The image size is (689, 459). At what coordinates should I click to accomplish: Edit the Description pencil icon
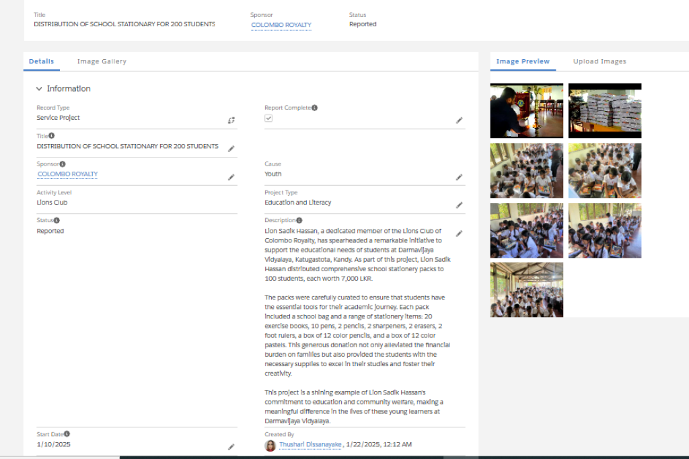click(x=459, y=234)
